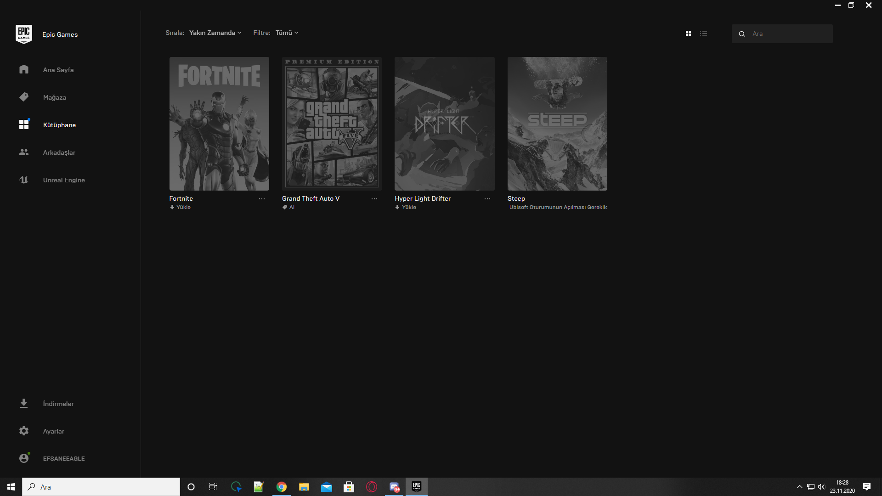Click the Hyper Light Drifter title
The height and width of the screenshot is (496, 882).
click(x=423, y=198)
